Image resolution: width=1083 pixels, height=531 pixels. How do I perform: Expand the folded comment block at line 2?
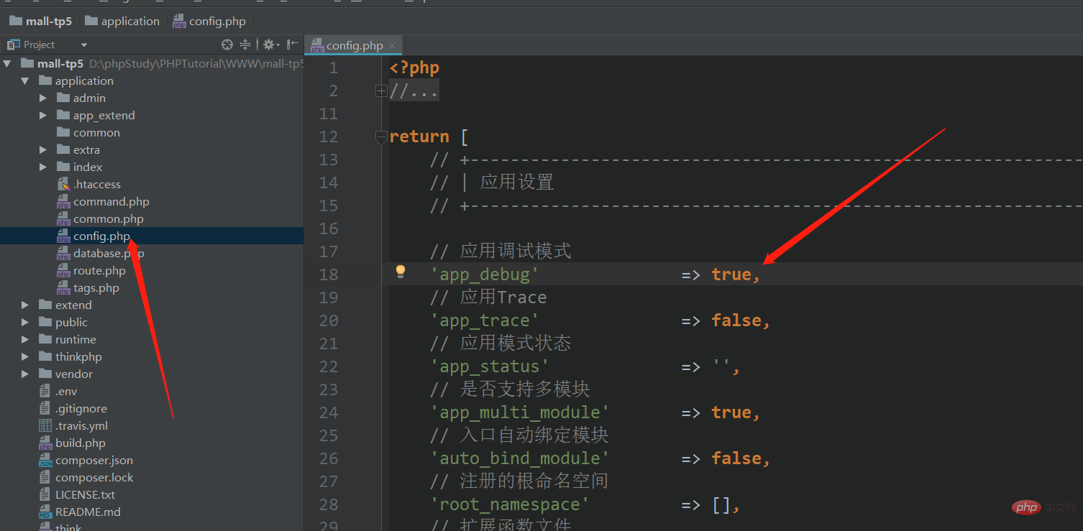[381, 91]
